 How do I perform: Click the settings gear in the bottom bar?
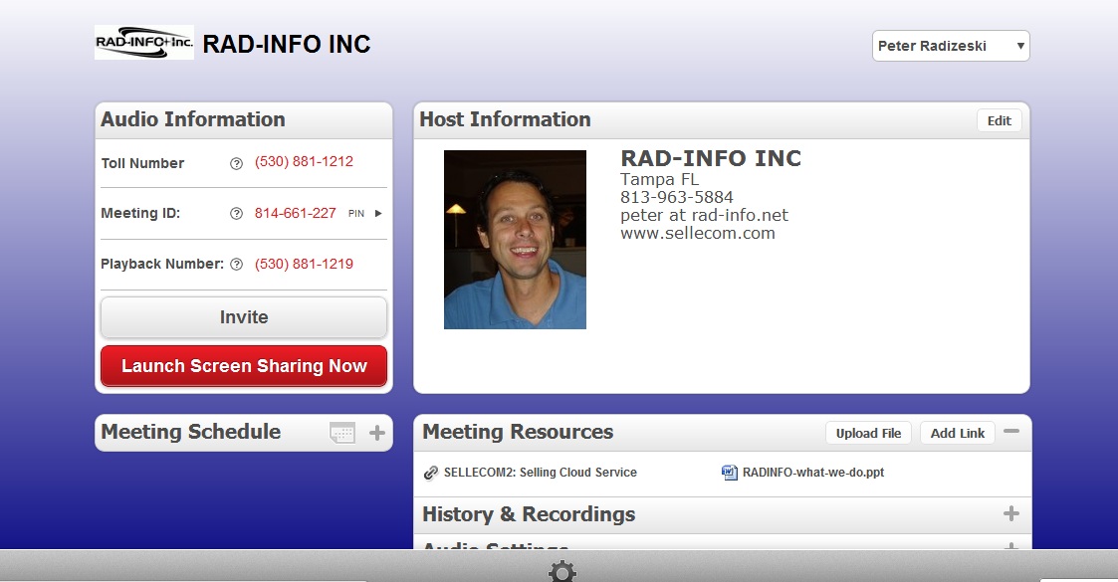pos(562,572)
